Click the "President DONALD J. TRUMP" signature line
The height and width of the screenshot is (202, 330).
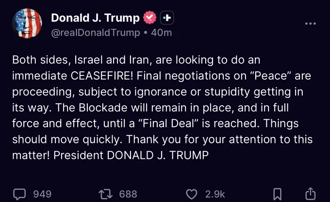131,155
